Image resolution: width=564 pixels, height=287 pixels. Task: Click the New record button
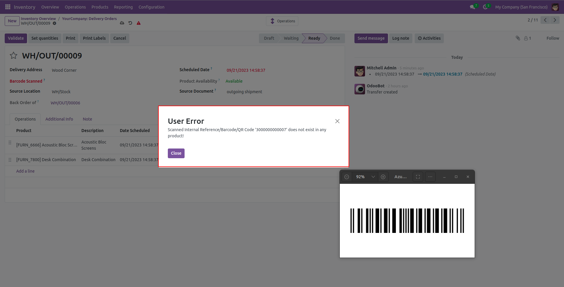12,21
